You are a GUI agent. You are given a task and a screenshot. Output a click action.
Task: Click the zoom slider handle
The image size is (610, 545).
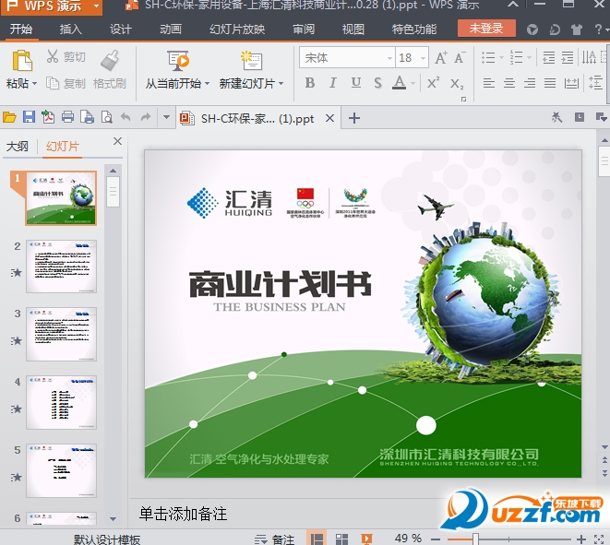click(x=475, y=539)
